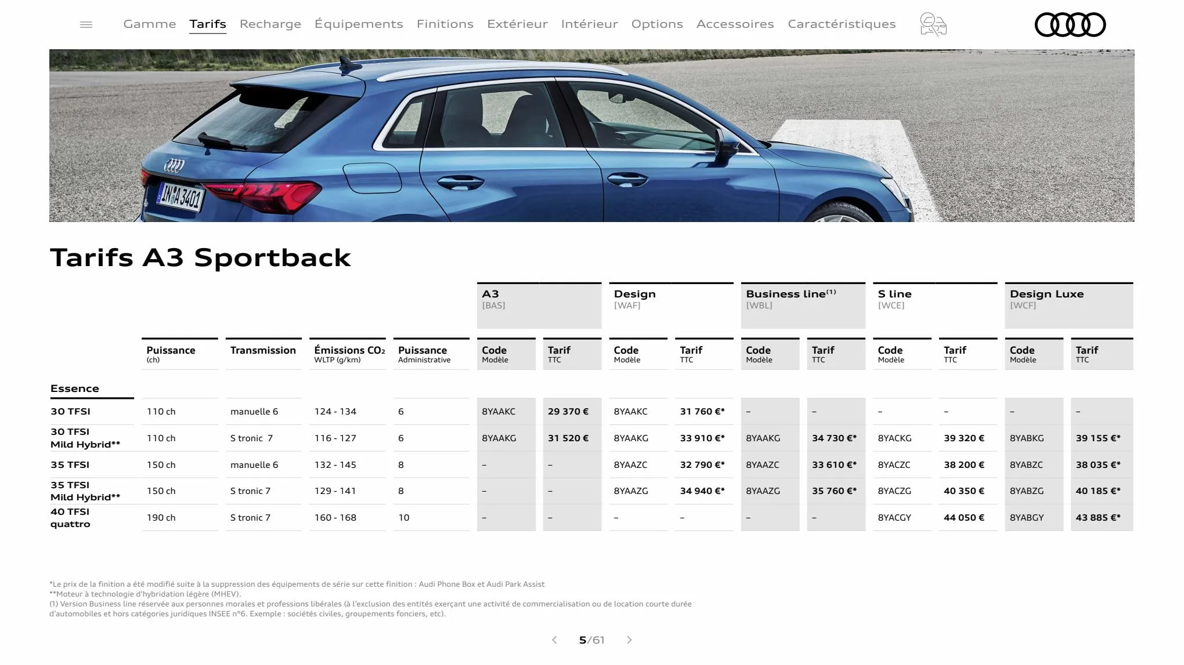Switch to the Recharge tab
1184x665 pixels.
click(270, 24)
